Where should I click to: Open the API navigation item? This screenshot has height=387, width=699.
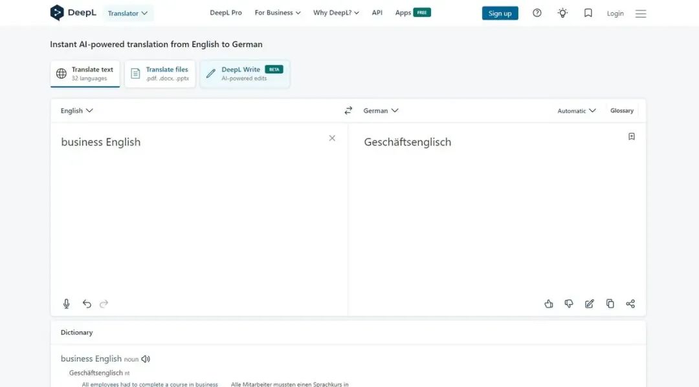(377, 13)
